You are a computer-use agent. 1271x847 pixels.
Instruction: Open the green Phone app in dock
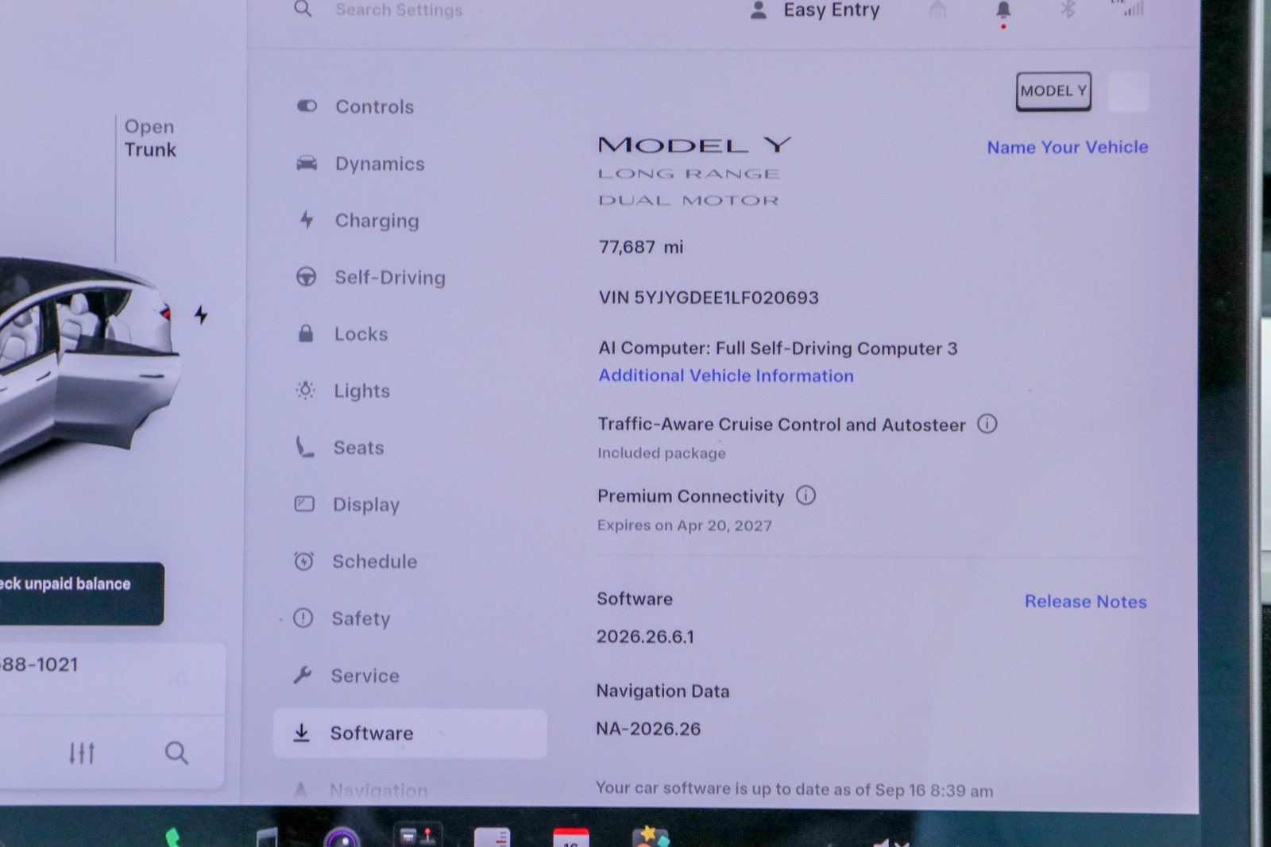(x=172, y=837)
